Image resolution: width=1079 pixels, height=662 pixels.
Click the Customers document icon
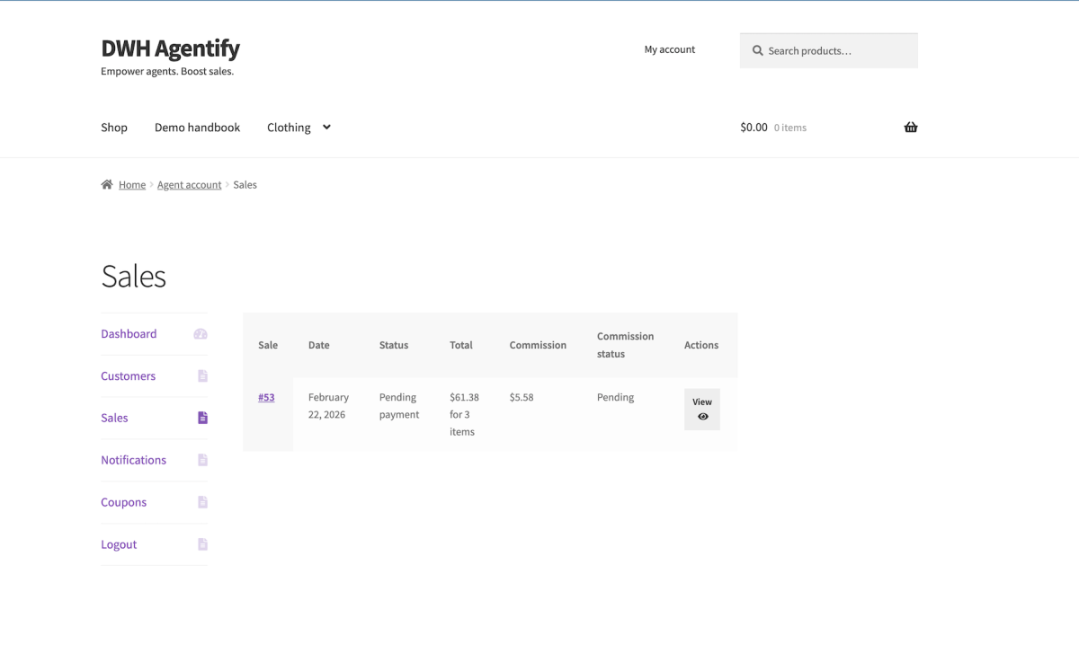(202, 376)
